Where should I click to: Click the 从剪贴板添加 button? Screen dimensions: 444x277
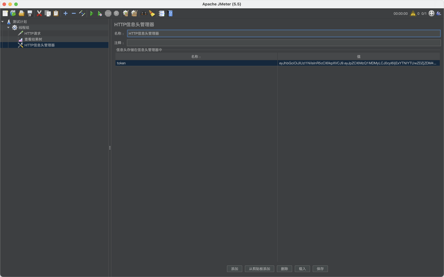(x=259, y=269)
